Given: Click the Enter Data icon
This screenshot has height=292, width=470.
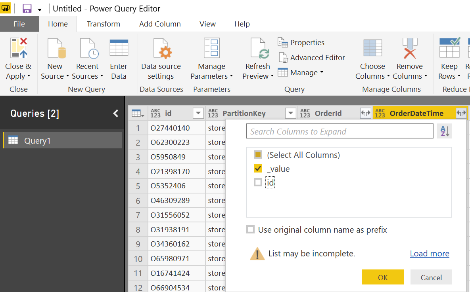Looking at the screenshot, I should 119,48.
